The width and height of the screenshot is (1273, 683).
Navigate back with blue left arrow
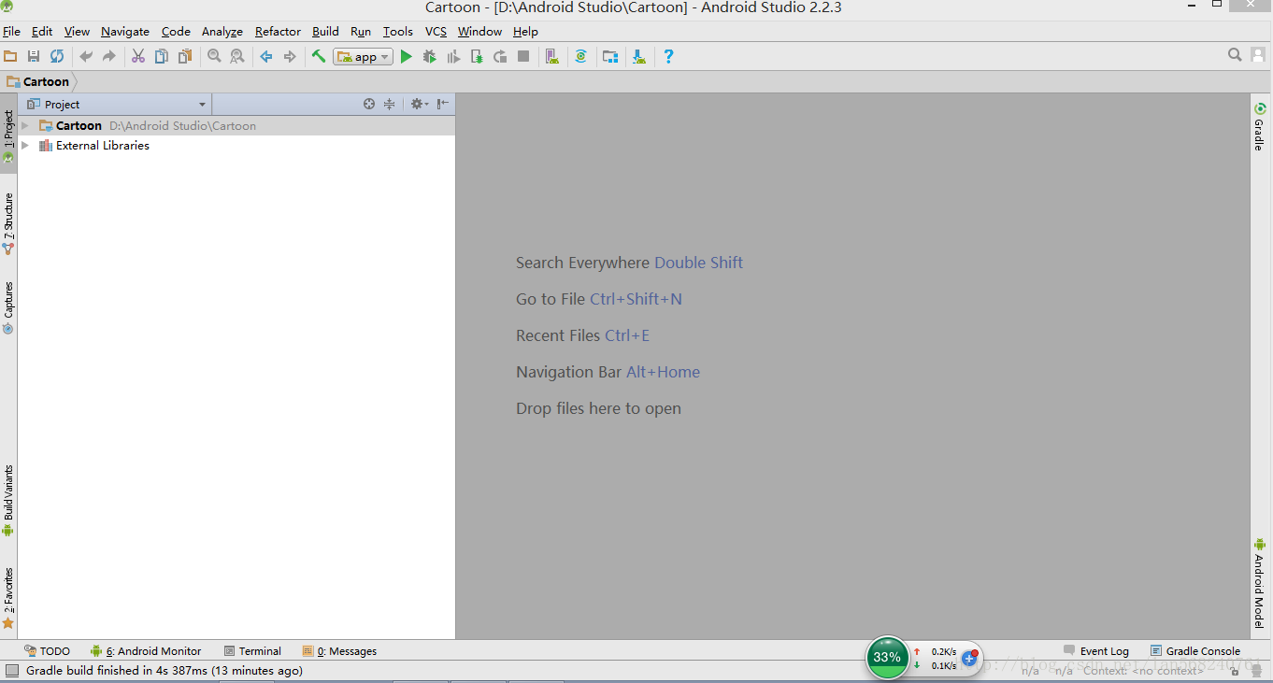(266, 56)
